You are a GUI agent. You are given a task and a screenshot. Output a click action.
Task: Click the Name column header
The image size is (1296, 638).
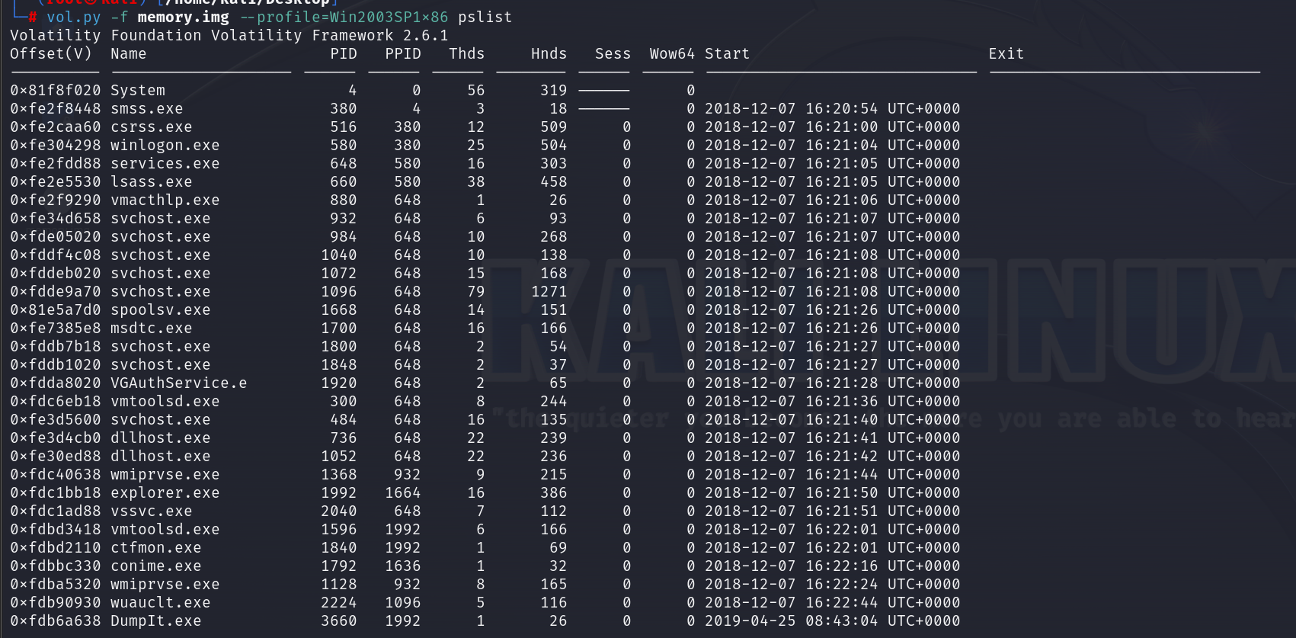128,53
